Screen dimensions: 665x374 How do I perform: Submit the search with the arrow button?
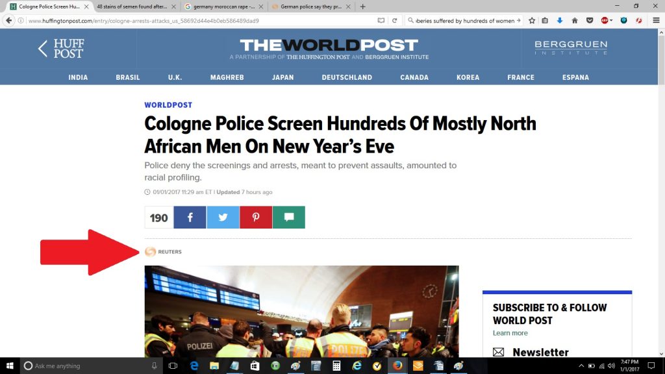[x=518, y=20]
